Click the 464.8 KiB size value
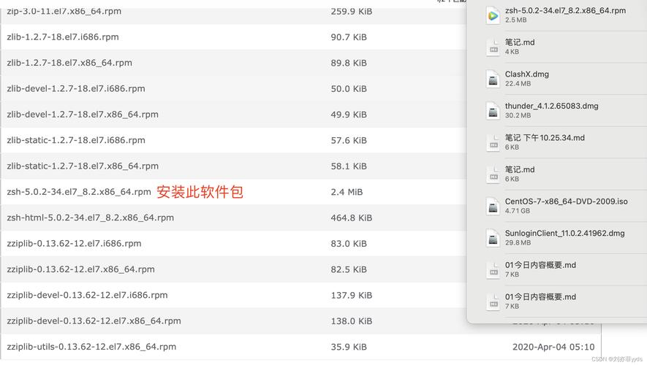 coord(352,218)
